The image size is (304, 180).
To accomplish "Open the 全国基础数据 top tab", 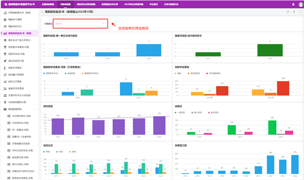I will coord(48,4).
